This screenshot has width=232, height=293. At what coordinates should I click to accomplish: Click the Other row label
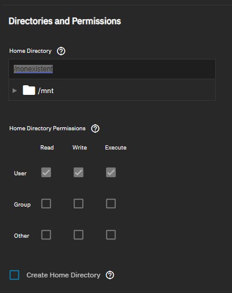22,236
